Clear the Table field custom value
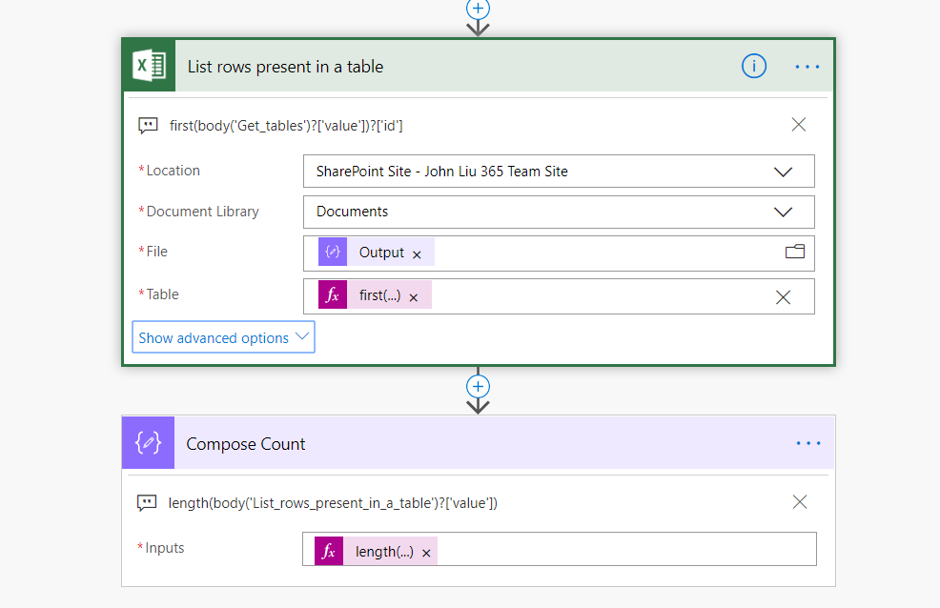This screenshot has height=608, width=940. [x=783, y=297]
